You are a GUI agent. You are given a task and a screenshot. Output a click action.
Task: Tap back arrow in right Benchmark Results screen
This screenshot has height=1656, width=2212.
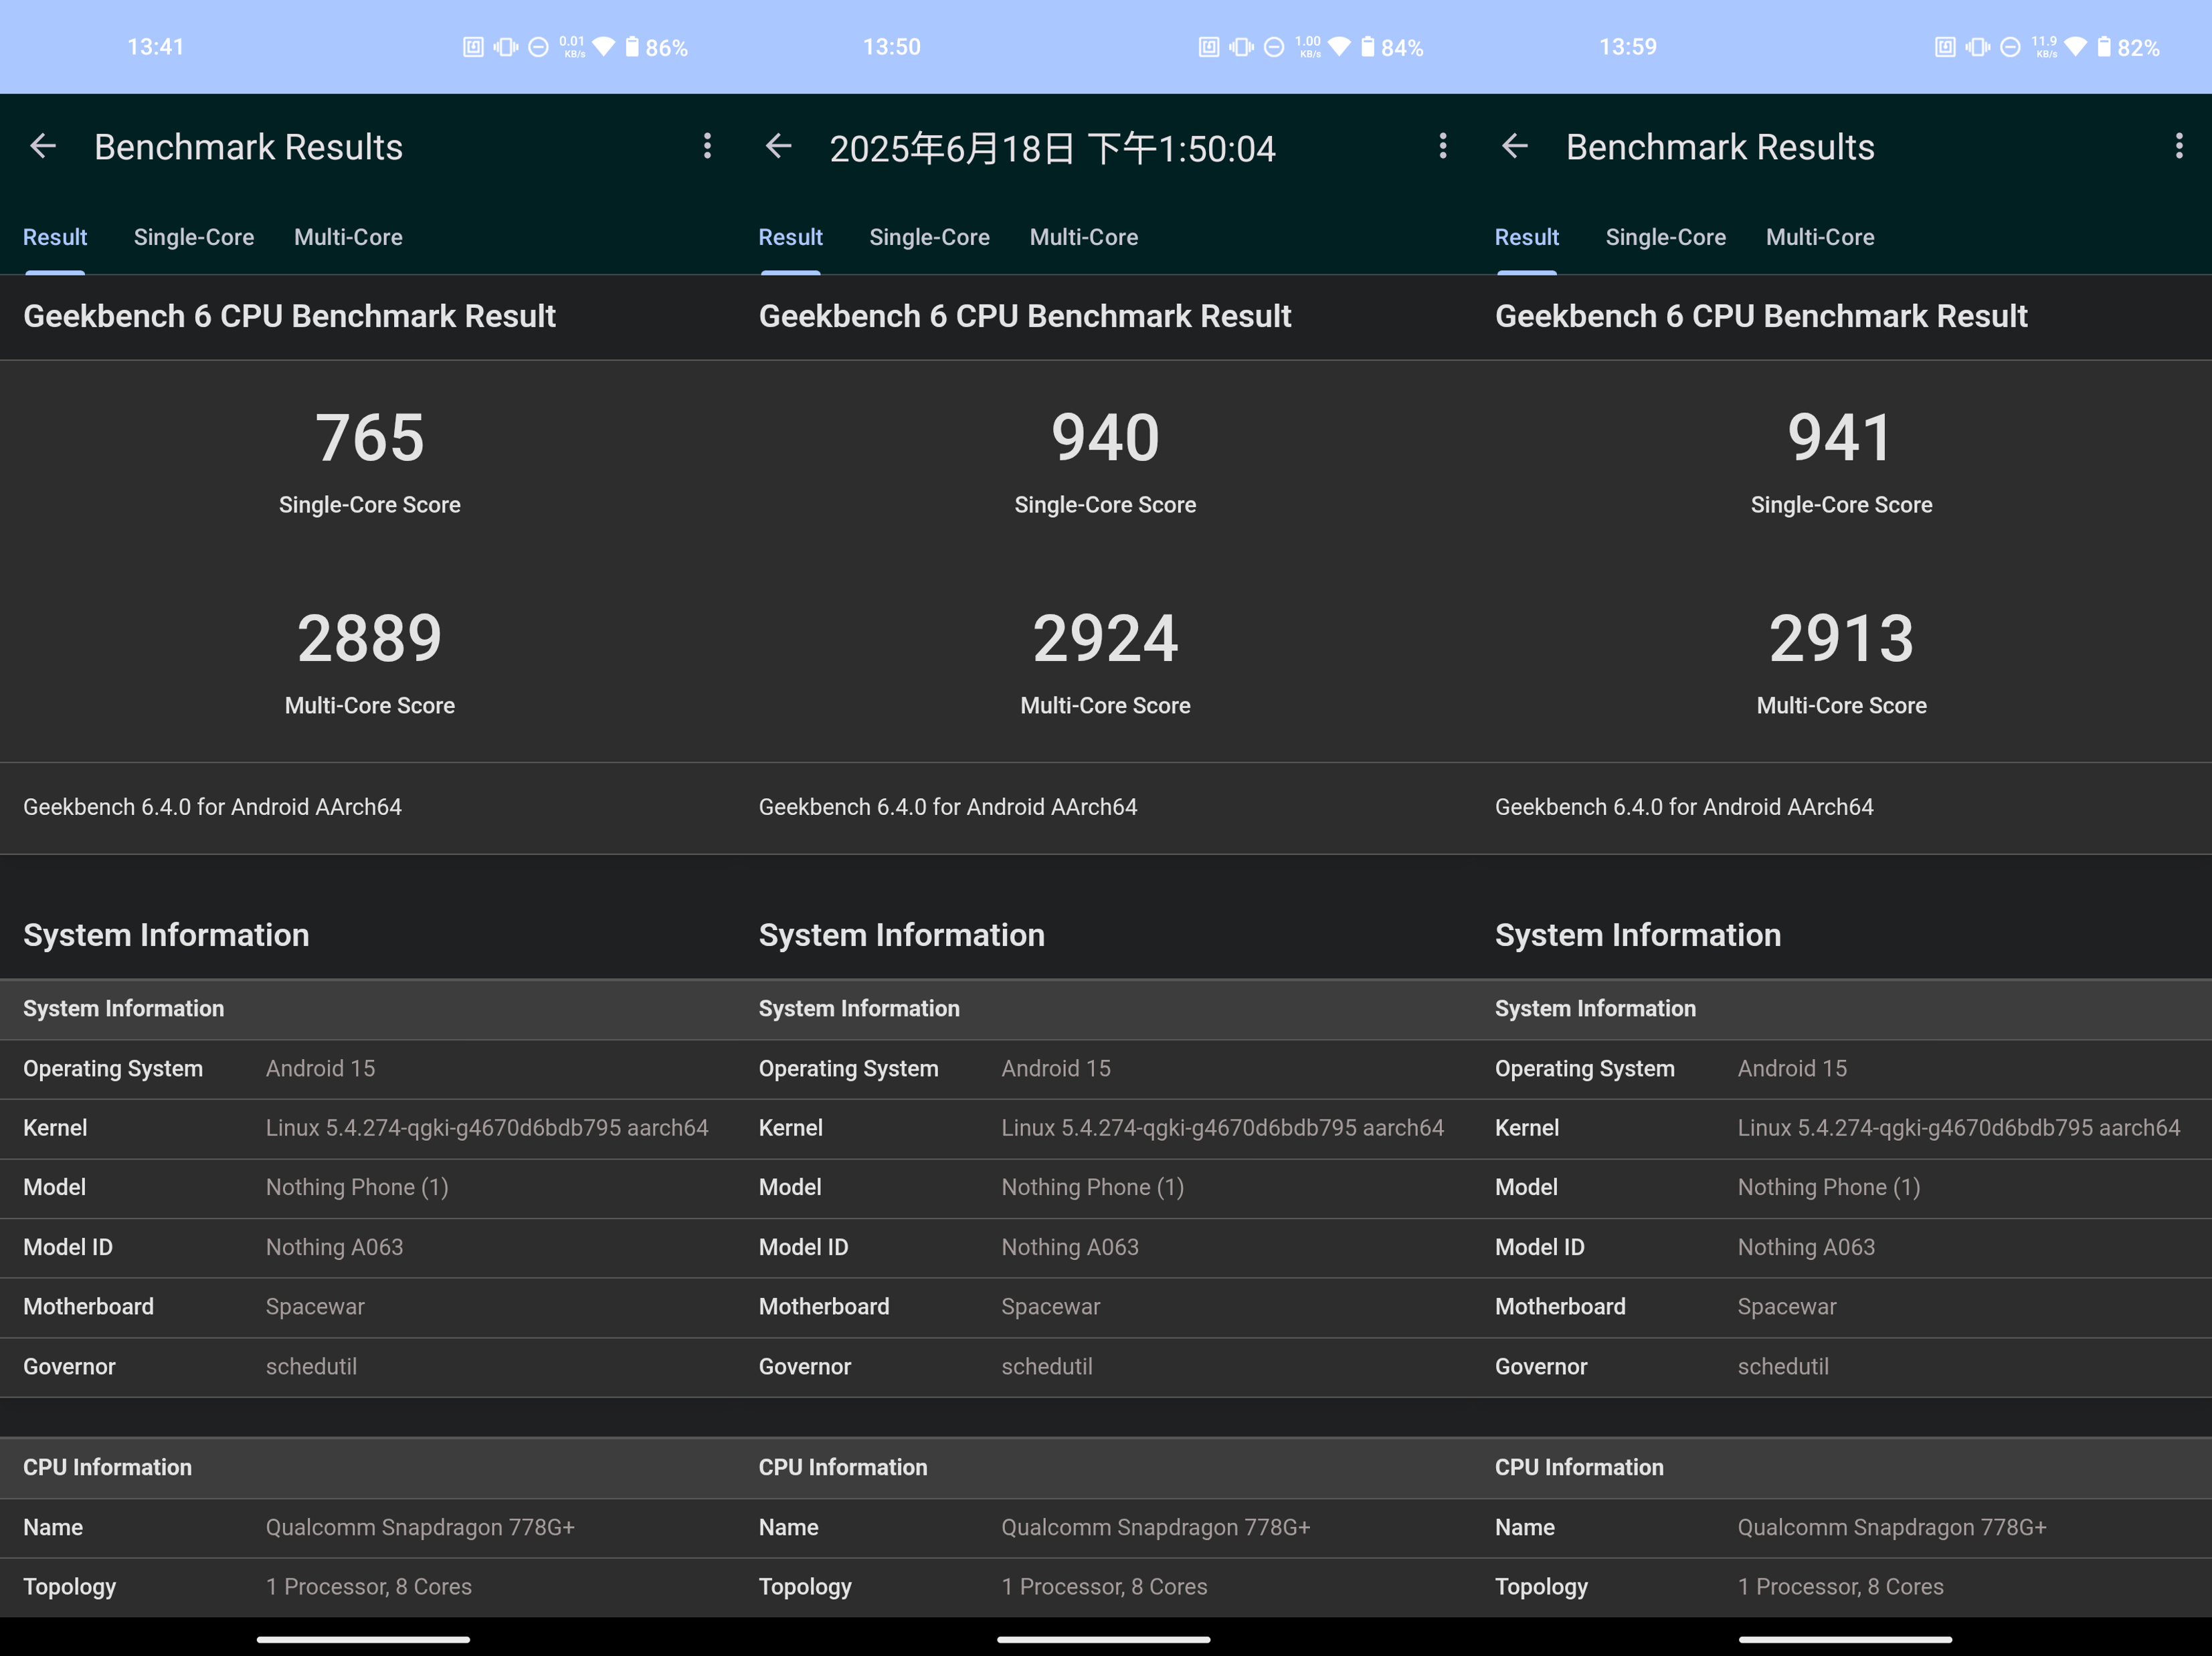1514,147
